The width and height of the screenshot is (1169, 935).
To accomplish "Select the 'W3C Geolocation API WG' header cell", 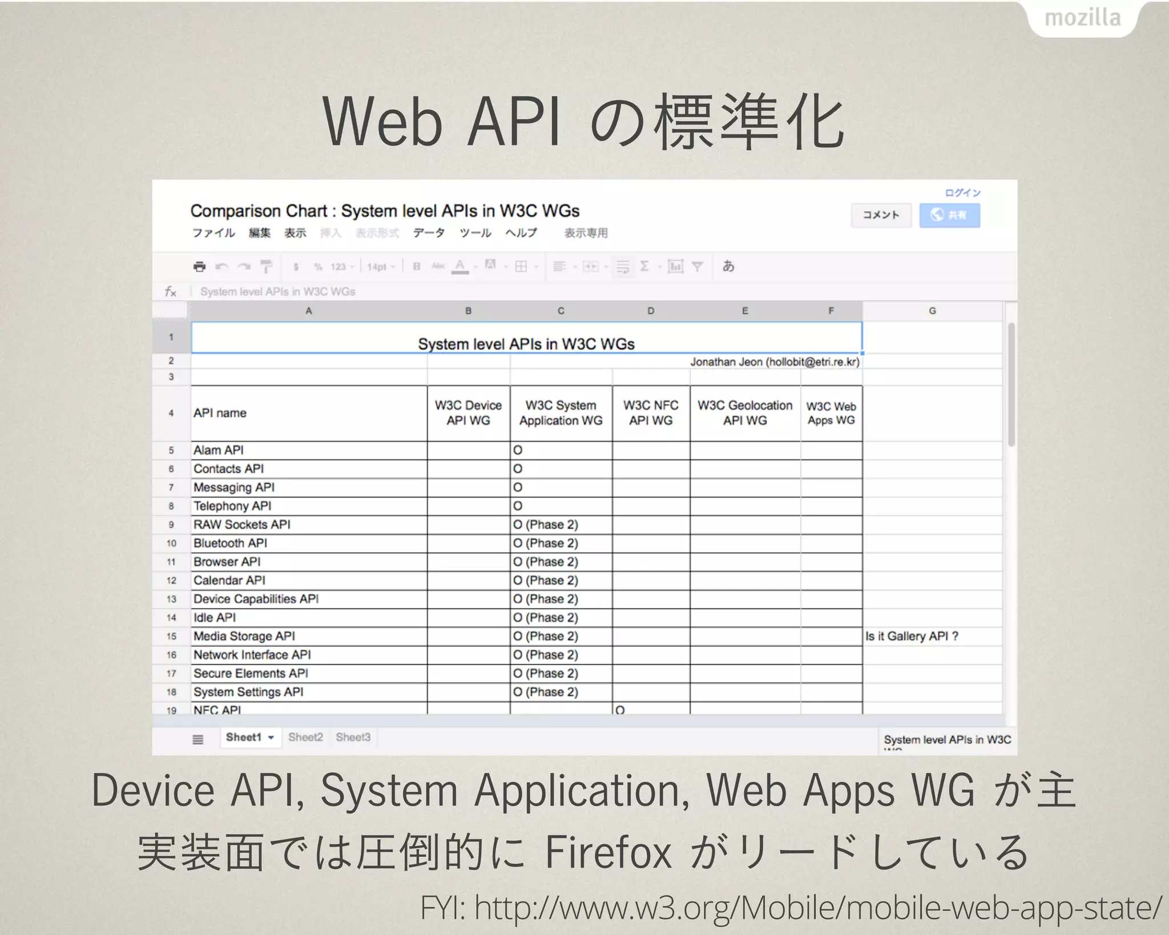I will click(x=745, y=413).
